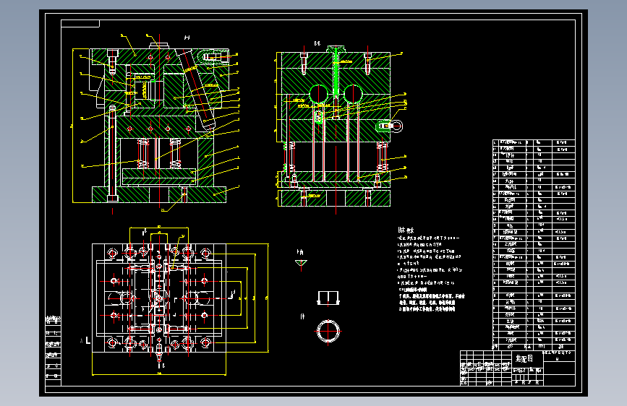Select the mold plan view at the bottom left
This screenshot has height=406, width=627.
pos(159,298)
